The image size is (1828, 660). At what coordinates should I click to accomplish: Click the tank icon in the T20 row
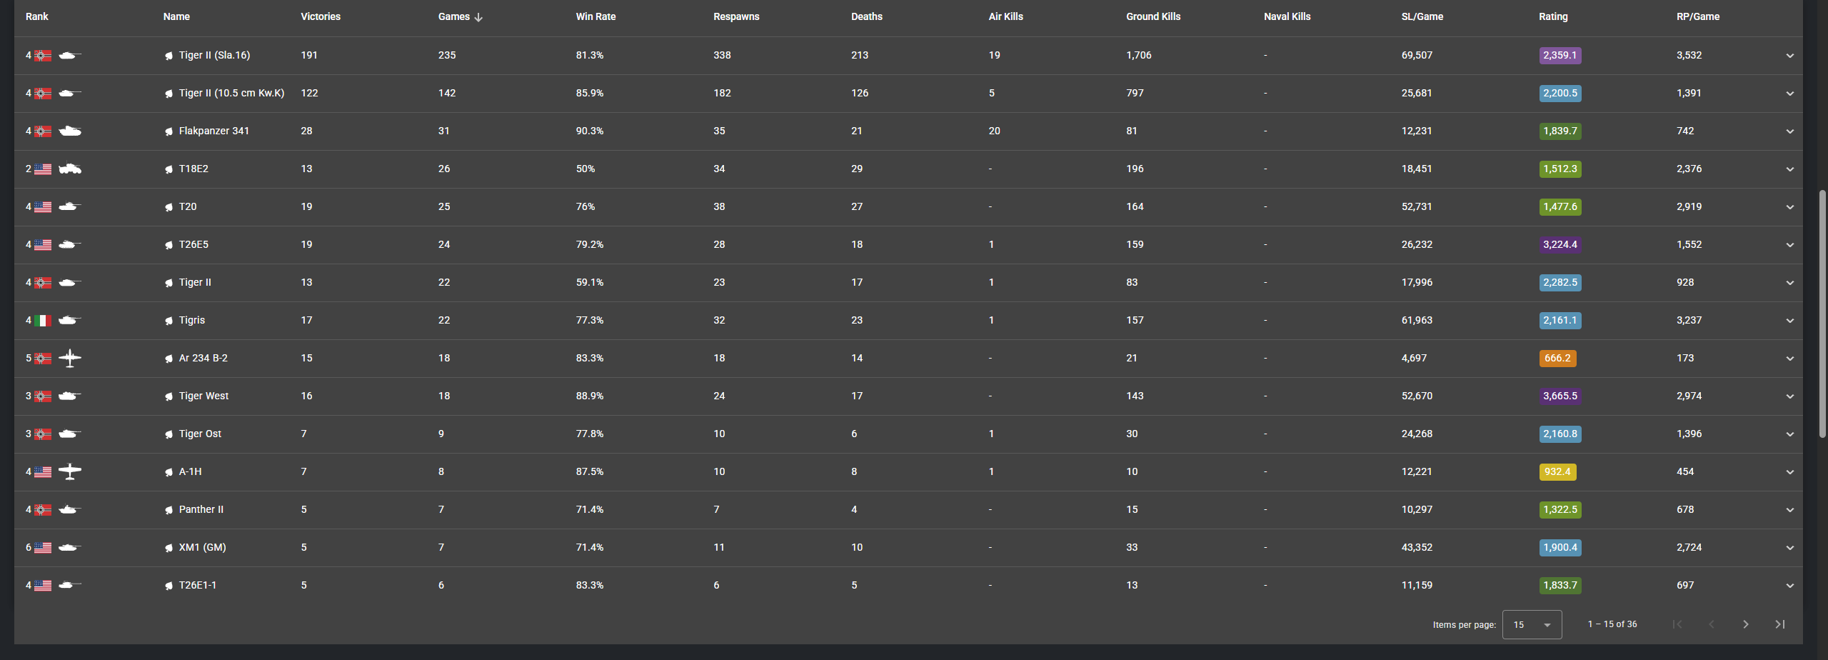(69, 206)
